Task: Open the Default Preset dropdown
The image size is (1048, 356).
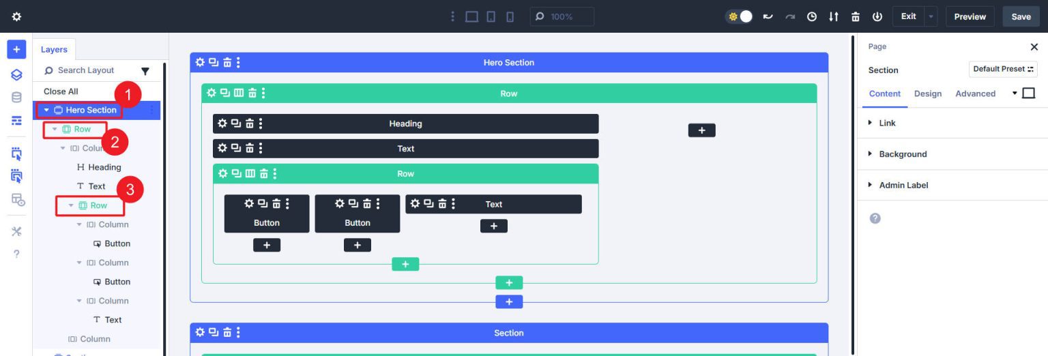Action: click(1003, 69)
